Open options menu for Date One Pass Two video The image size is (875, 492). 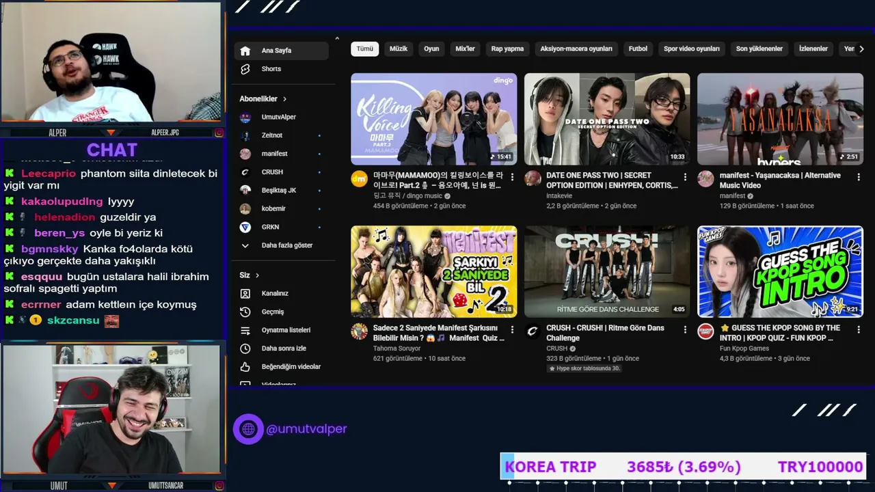tap(685, 177)
